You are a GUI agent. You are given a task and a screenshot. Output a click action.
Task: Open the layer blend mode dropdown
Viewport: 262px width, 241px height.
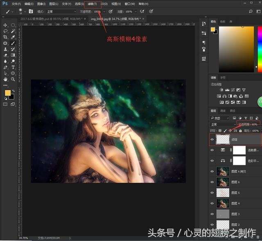223,125
